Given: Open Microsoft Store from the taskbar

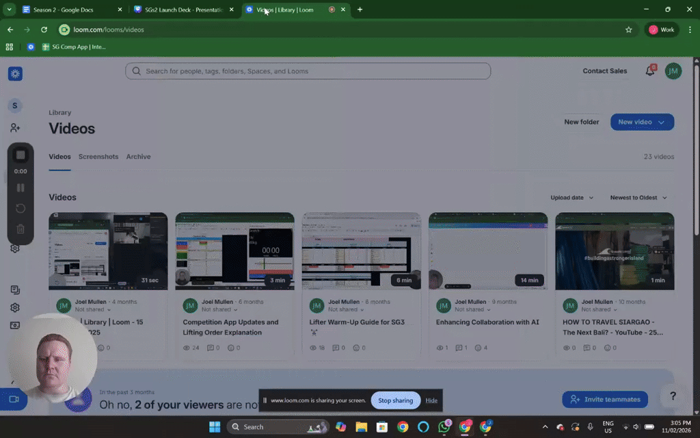Looking at the screenshot, I should click(x=382, y=427).
